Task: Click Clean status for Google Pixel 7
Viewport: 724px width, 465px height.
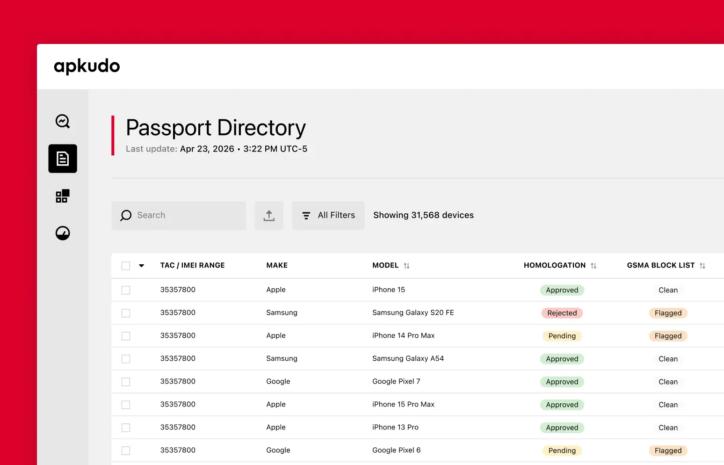Action: pos(668,382)
